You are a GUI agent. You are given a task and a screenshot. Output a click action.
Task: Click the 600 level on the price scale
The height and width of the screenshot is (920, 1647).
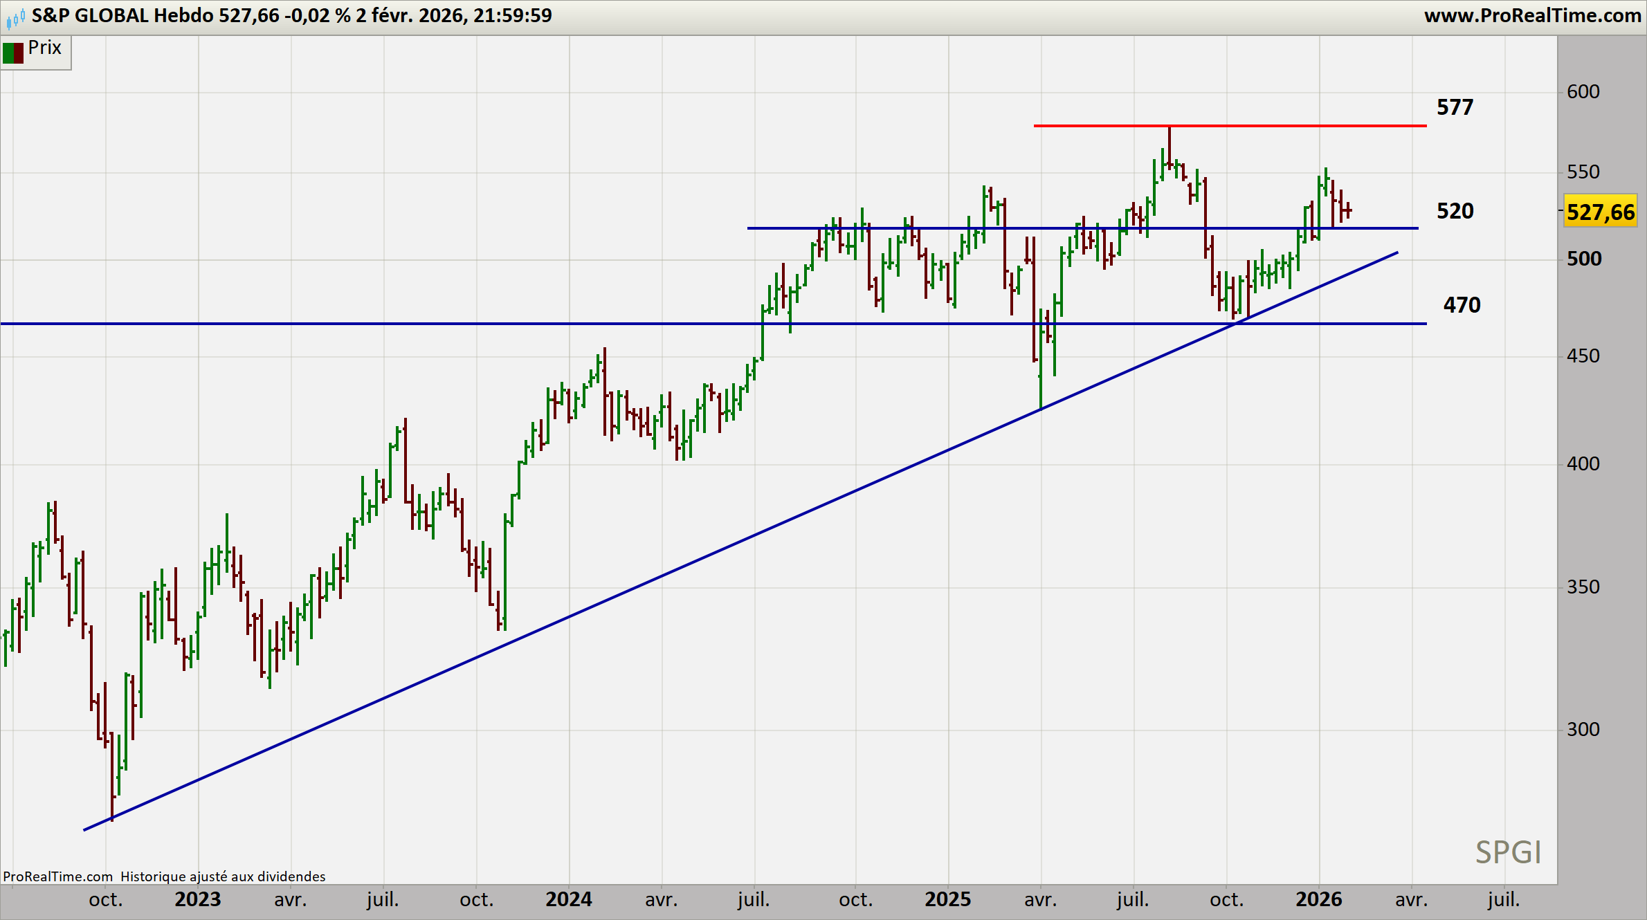[1583, 92]
